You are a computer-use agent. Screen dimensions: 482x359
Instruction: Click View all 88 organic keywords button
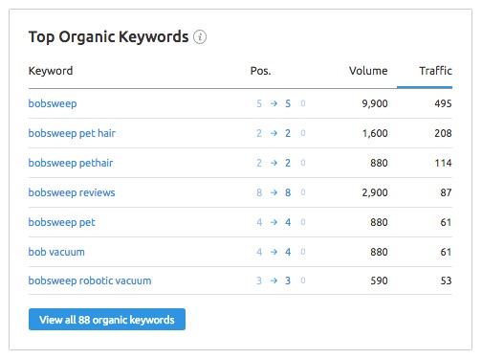pyautogui.click(x=107, y=320)
